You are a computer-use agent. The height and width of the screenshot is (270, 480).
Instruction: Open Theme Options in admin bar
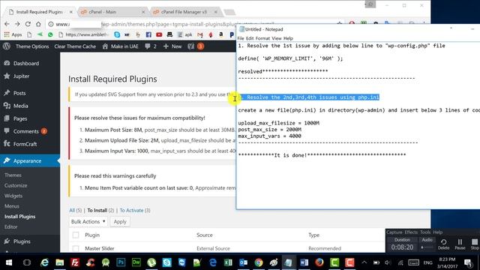(x=32, y=46)
